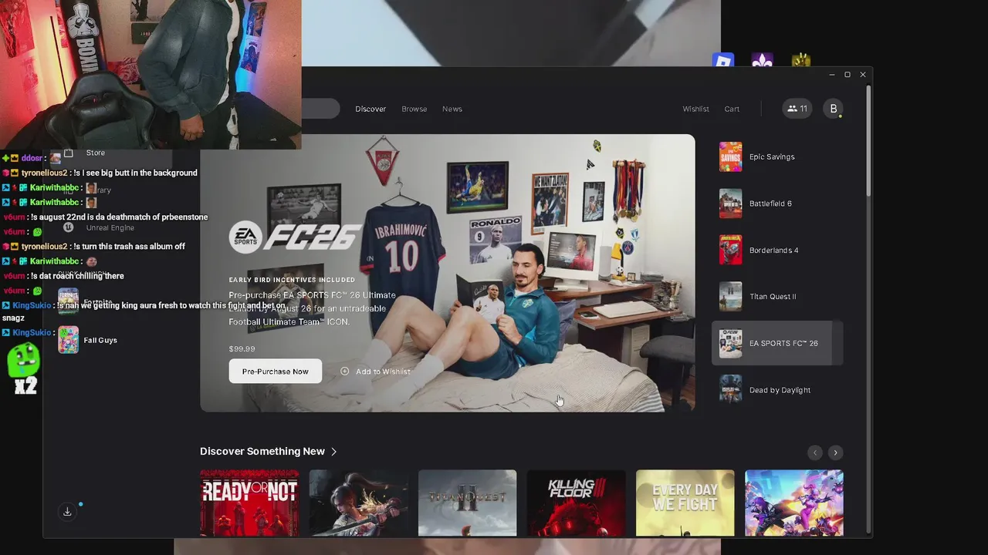Go to previous Discover Something New page
988x555 pixels.
814,452
